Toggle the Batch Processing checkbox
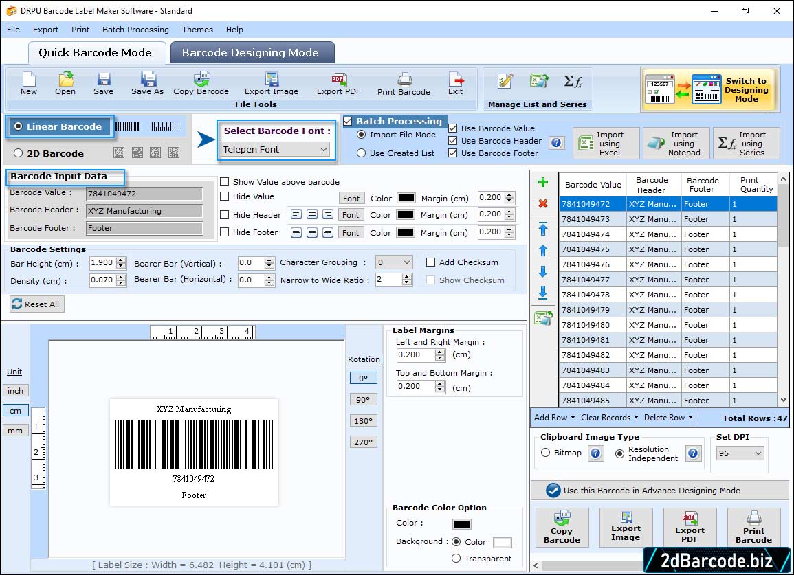The height and width of the screenshot is (575, 794). click(347, 121)
